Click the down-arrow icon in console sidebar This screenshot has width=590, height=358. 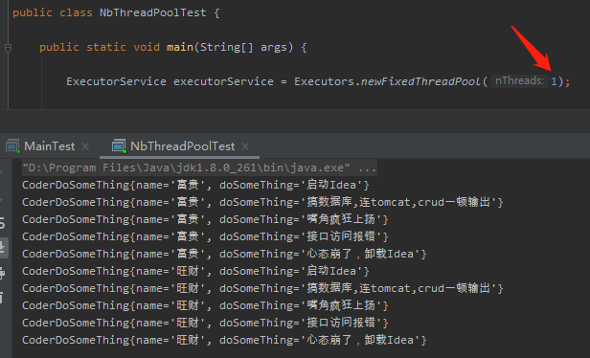pyautogui.click(x=2, y=200)
